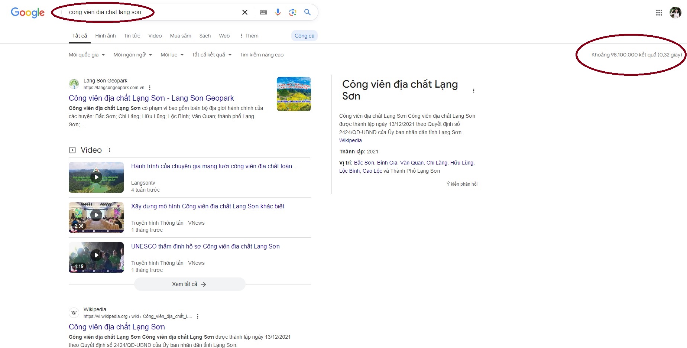Switch to the Sách tab
Viewport: 687px width, 348px height.
[x=205, y=36]
